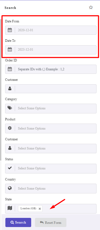Click the gear icon in Product field
This screenshot has width=100, height=230.
(10, 128)
